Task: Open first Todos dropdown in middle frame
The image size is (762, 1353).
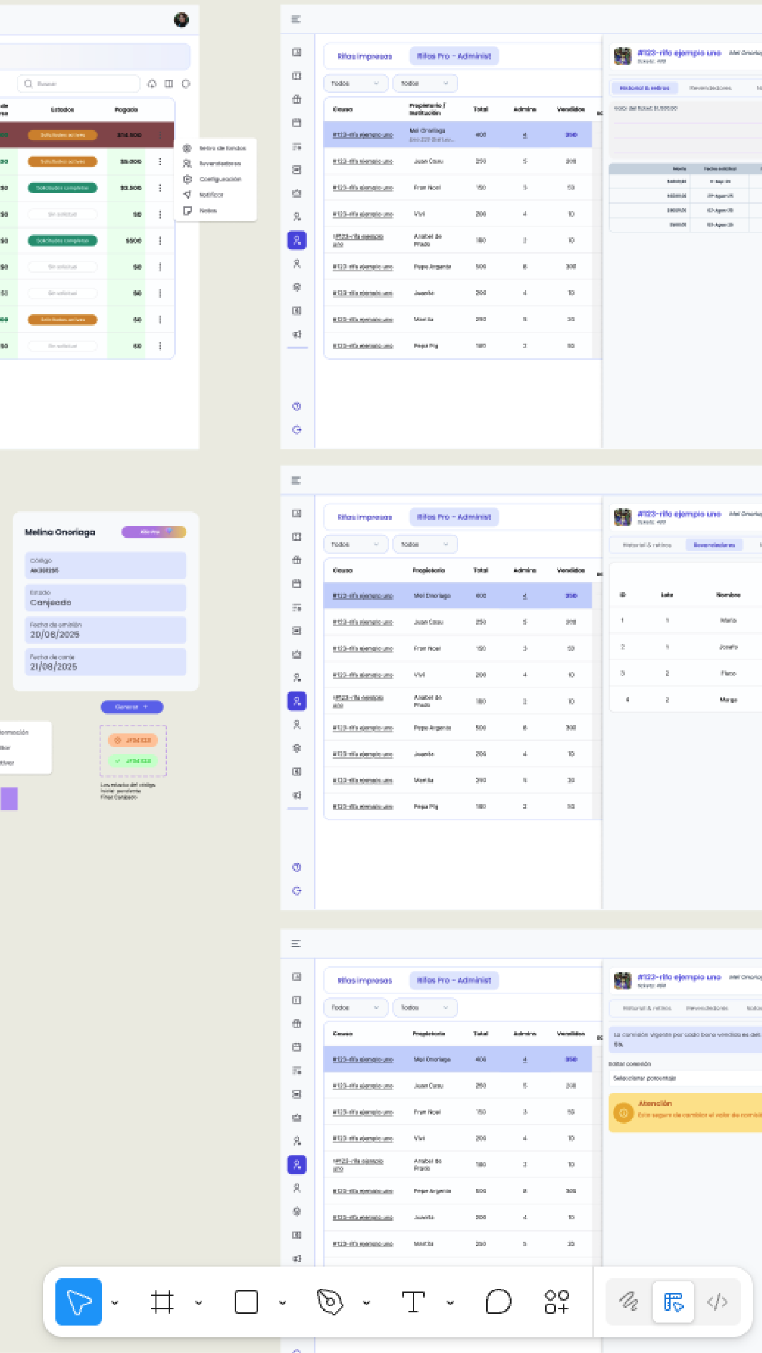Action: coord(356,544)
